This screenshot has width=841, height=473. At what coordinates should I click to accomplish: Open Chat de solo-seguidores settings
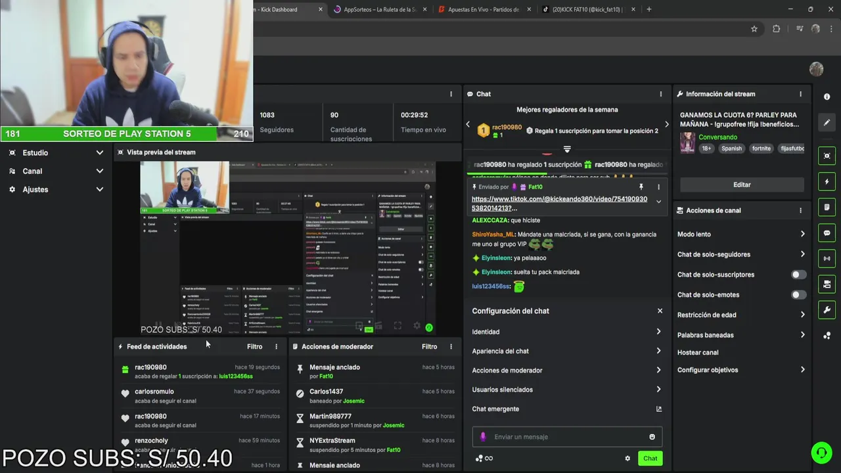pyautogui.click(x=741, y=254)
